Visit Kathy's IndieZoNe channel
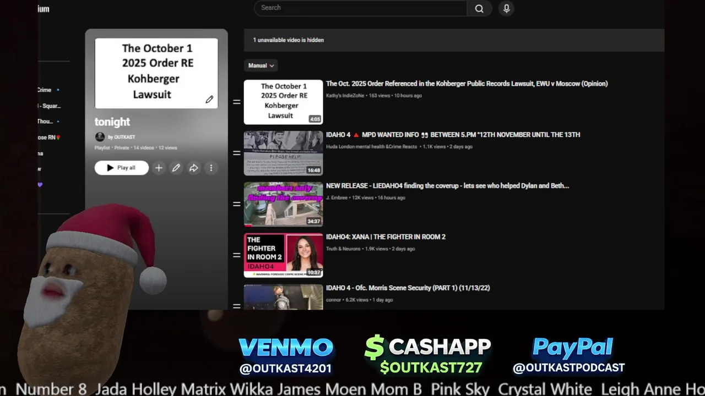The height and width of the screenshot is (396, 705). pos(345,96)
